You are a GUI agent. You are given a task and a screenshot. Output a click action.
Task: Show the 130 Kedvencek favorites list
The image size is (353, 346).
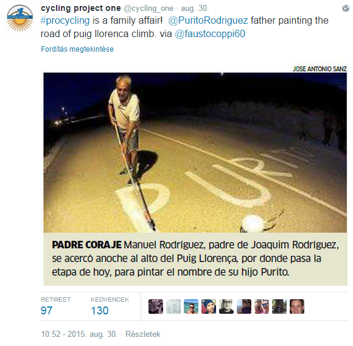point(100,311)
